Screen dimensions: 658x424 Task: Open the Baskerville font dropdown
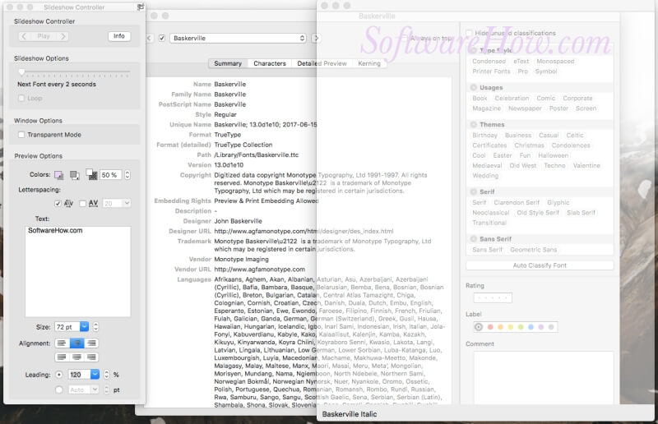pyautogui.click(x=238, y=38)
